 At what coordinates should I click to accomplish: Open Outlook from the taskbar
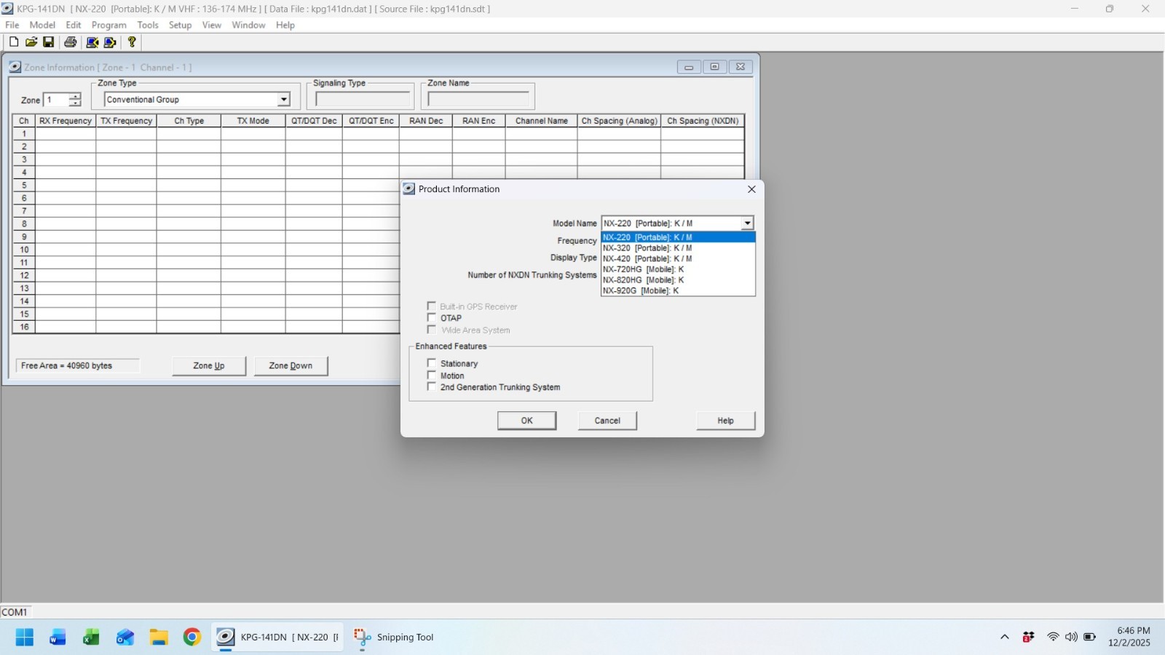(x=125, y=638)
